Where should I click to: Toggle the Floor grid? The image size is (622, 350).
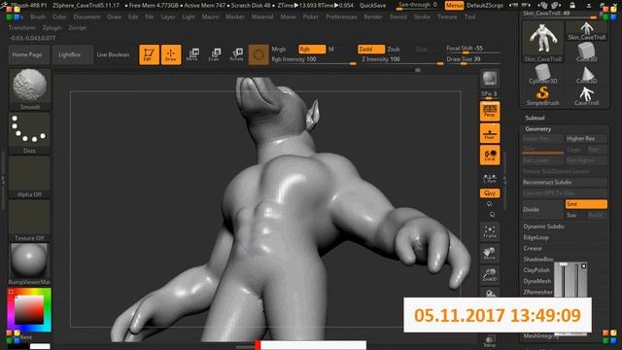point(490,133)
